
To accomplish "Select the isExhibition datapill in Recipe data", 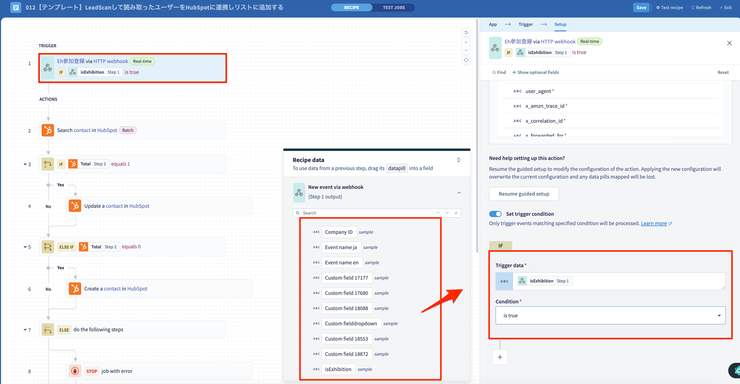I will pos(338,369).
